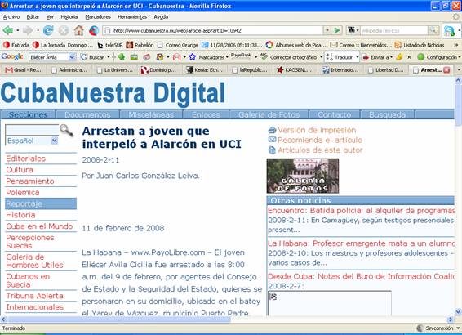Switch to the Gmail tab
Viewport: 462px width, 335px height.
pyautogui.click(x=23, y=70)
